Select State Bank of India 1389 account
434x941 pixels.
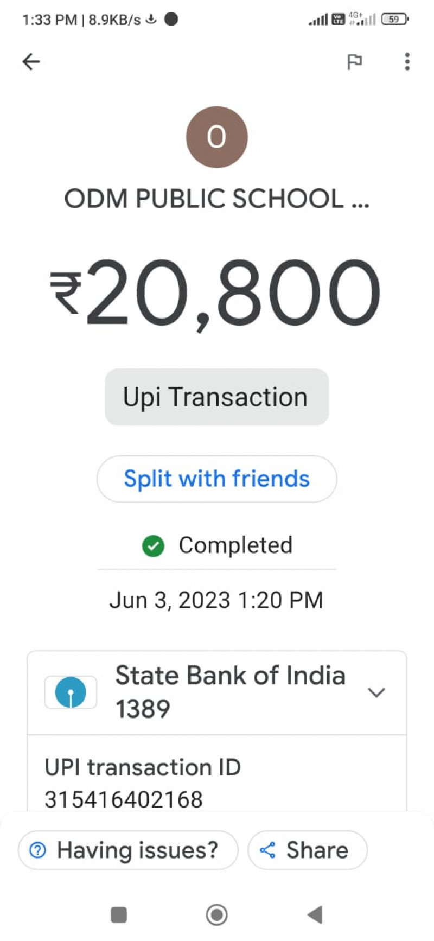click(230, 692)
